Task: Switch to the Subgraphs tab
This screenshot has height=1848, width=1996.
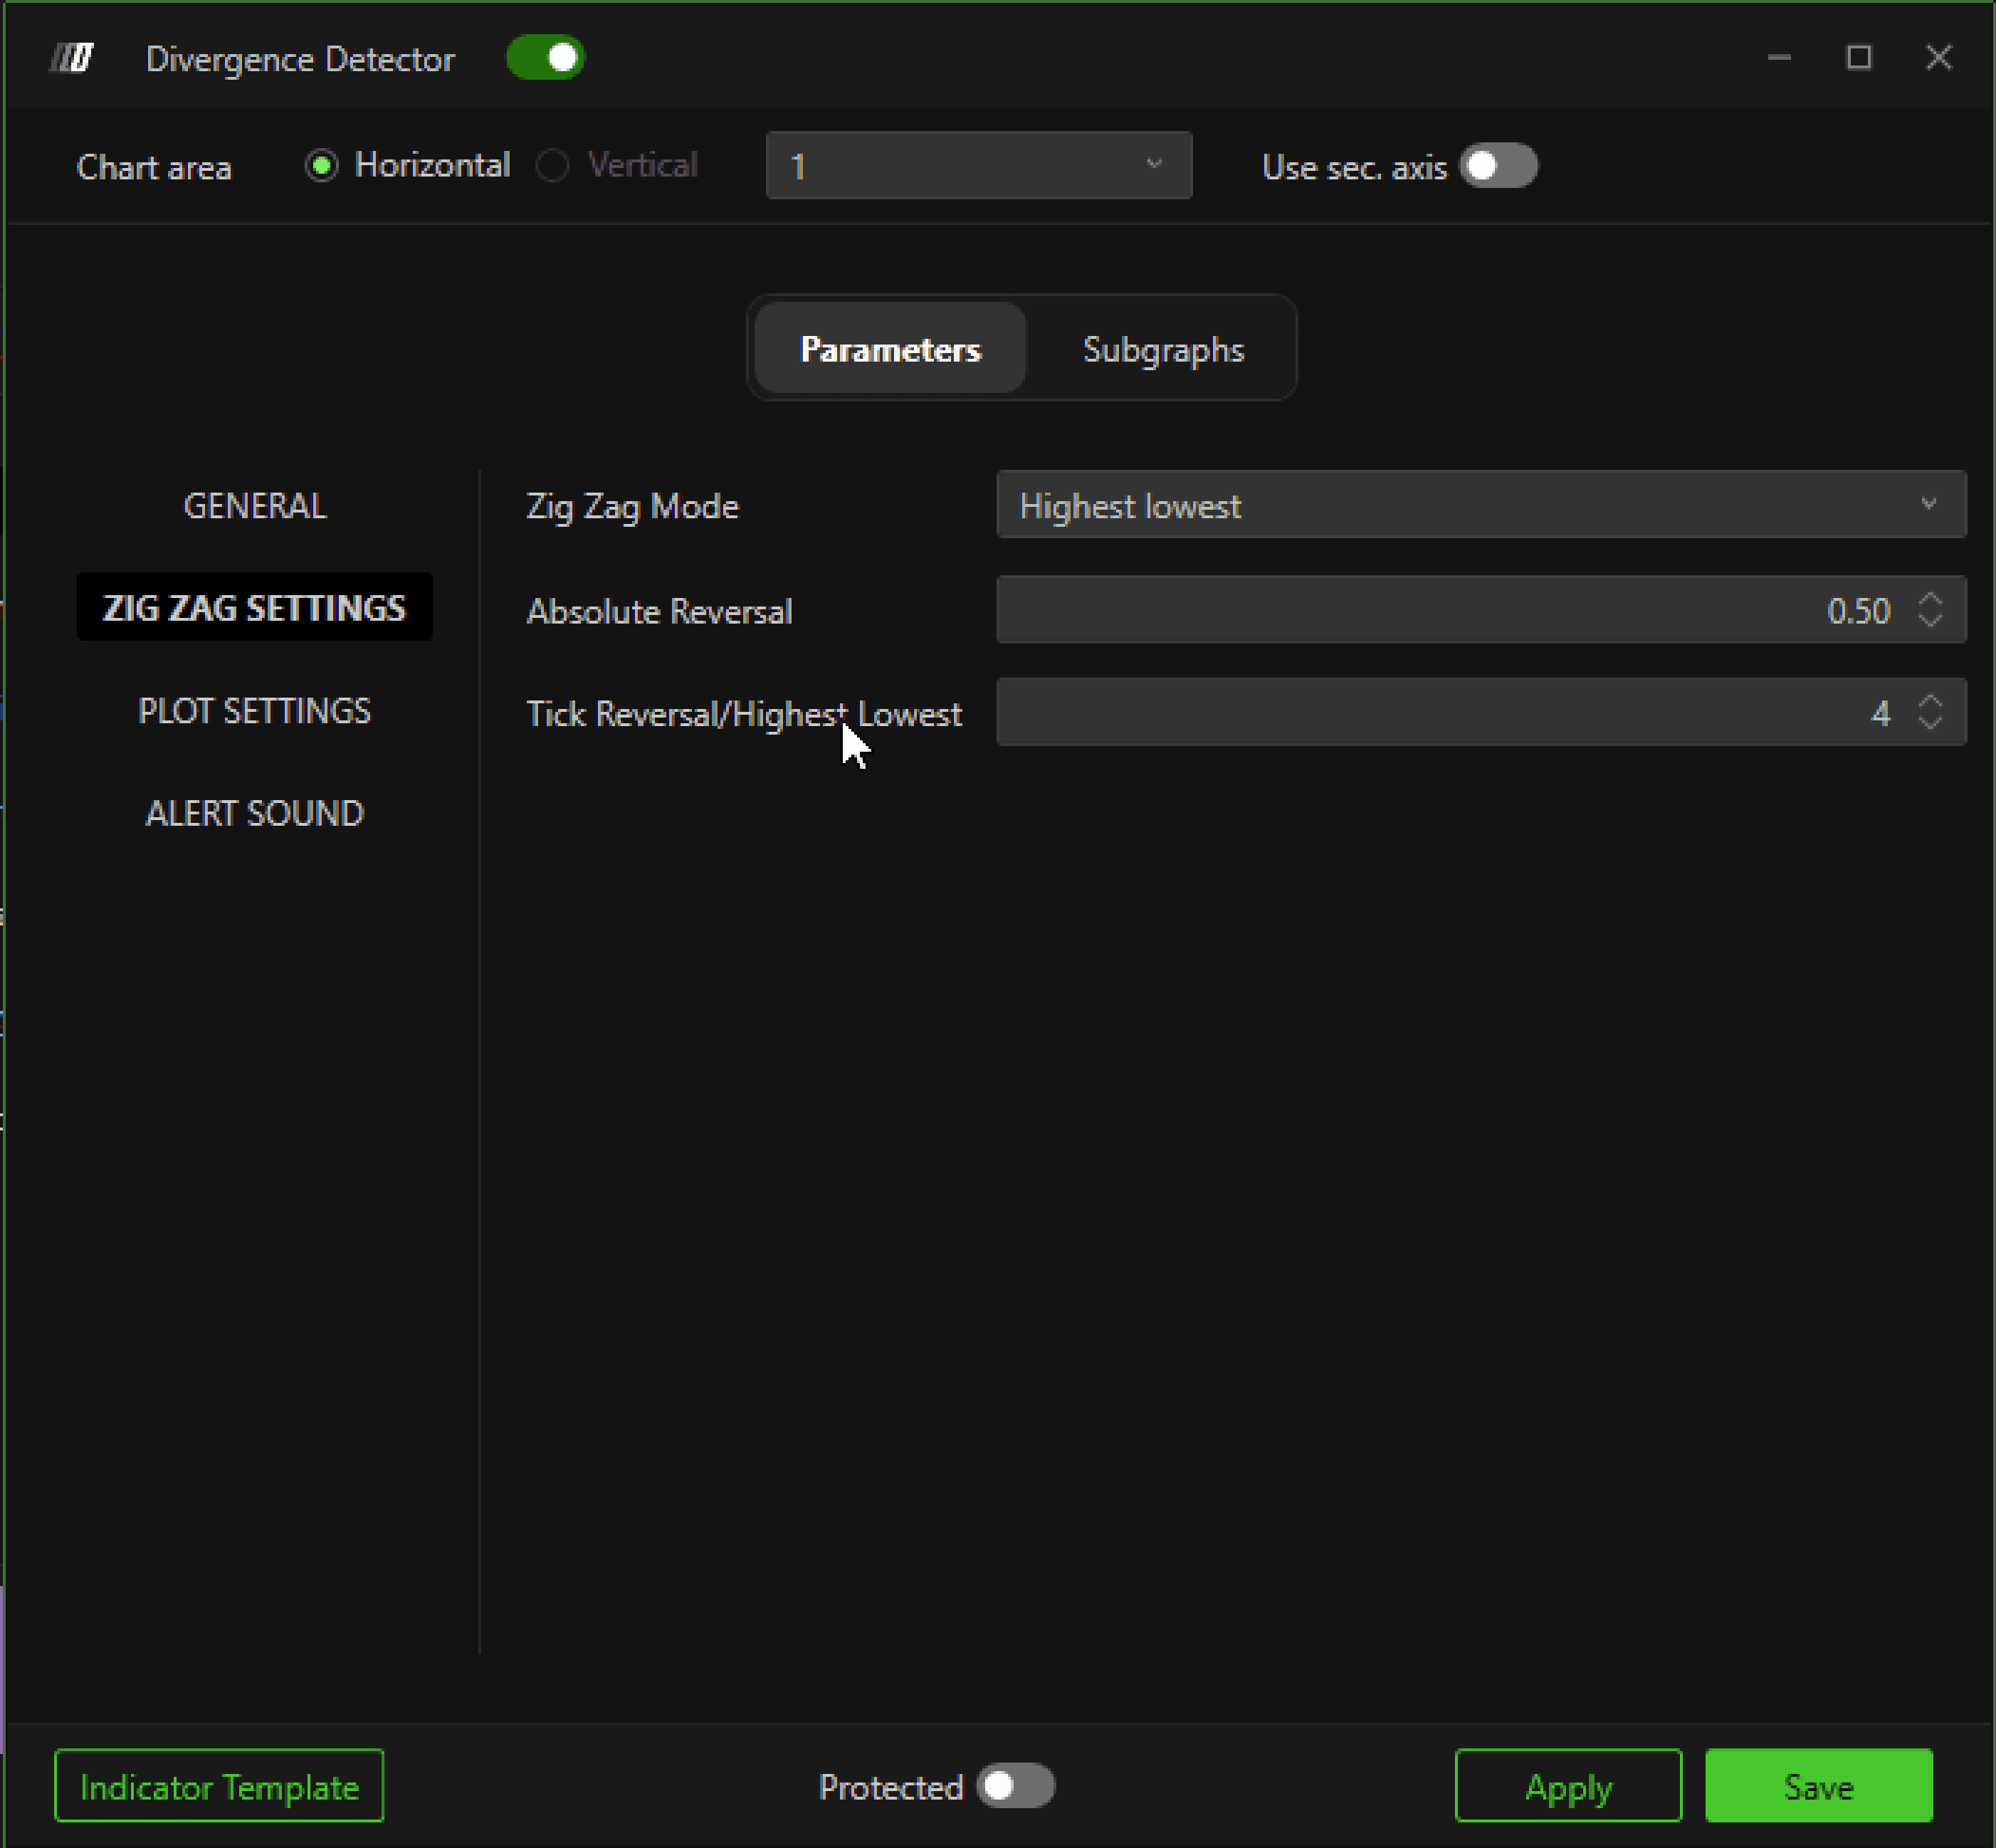Action: tap(1162, 349)
